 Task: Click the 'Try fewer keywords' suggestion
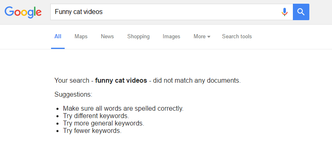[x=92, y=131]
